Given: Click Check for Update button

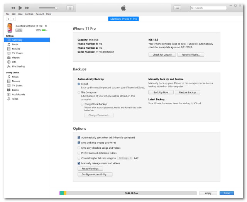Looking at the screenshot, I should tap(162, 55).
